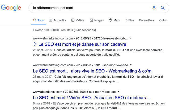Click the play triangle icon before first result
Viewport: 170px width, 111px height.
tap(35, 44)
